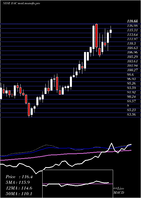Select the 105.29 price axis label
The width and height of the screenshot is (141, 198).
coord(132,57)
